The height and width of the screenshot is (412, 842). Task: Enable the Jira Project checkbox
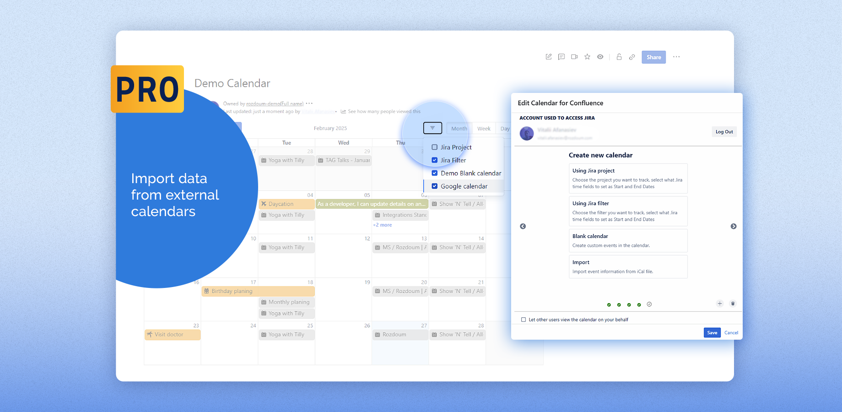tap(435, 147)
